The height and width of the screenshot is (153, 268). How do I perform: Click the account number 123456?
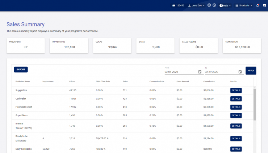[x=180, y=5]
